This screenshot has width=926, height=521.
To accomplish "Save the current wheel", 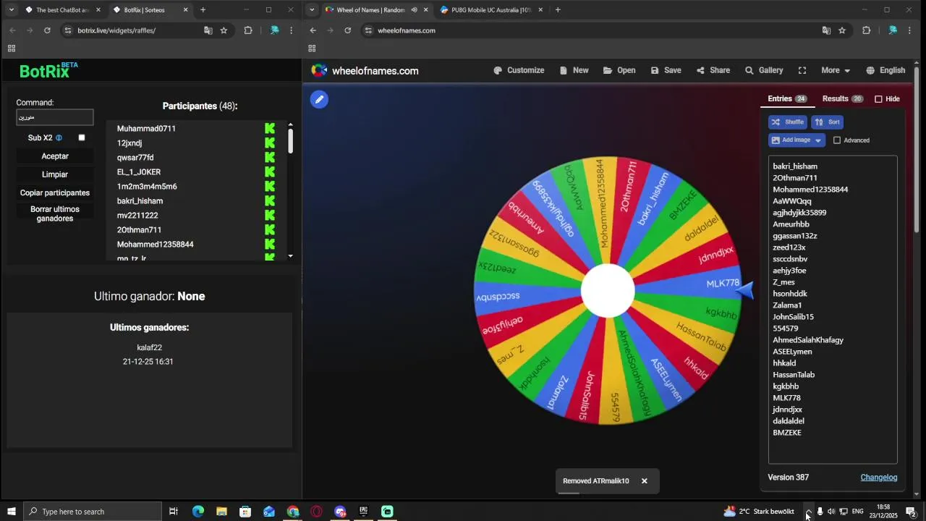I will (666, 70).
